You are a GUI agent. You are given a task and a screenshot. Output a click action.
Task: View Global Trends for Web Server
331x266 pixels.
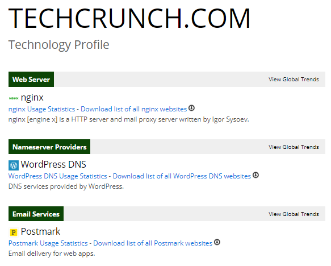click(294, 80)
